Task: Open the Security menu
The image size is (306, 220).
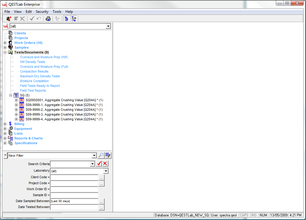Action: (42, 12)
